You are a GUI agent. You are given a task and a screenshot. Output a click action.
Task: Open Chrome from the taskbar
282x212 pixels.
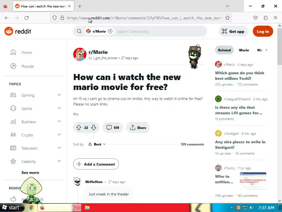click(32, 208)
